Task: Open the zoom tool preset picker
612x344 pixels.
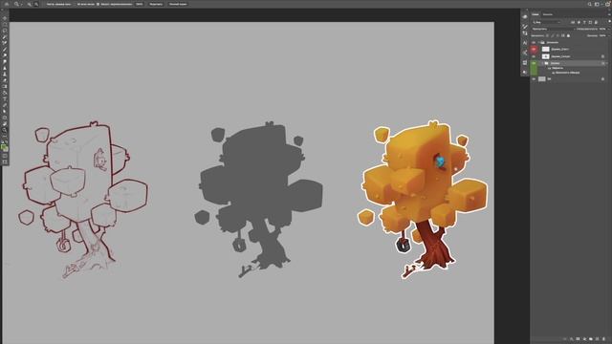Action: click(18, 4)
